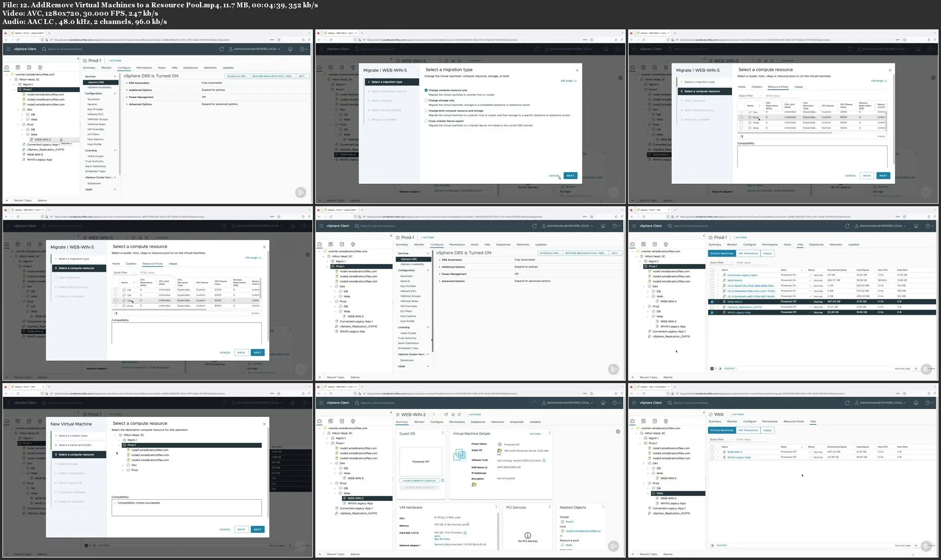In first thumbnail, open the Networking inventory icon
Viewport: 941px width, 560px height.
click(40, 68)
